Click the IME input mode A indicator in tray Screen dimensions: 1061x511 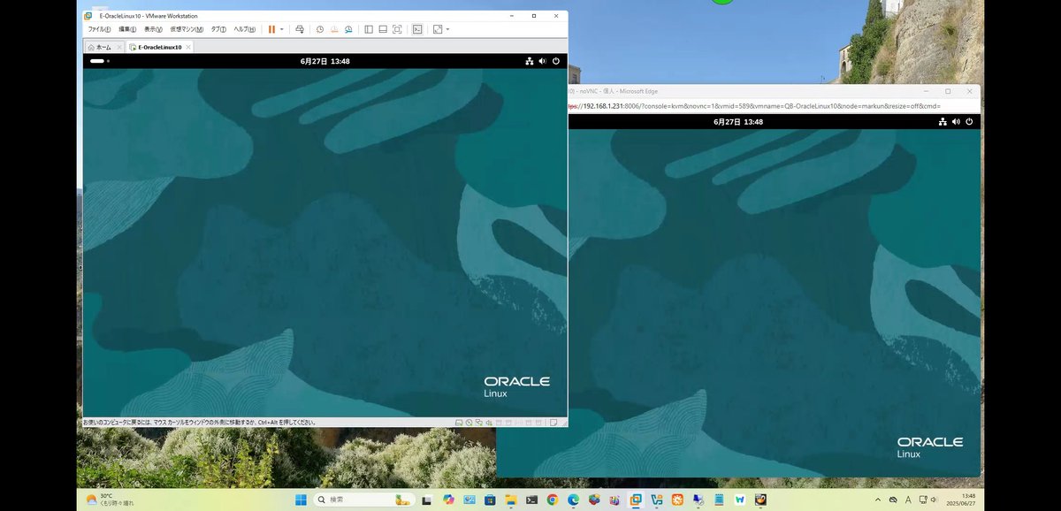tap(908, 500)
